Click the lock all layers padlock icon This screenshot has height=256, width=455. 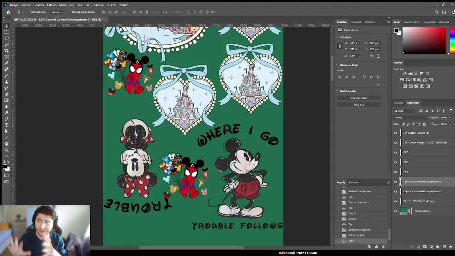point(424,124)
